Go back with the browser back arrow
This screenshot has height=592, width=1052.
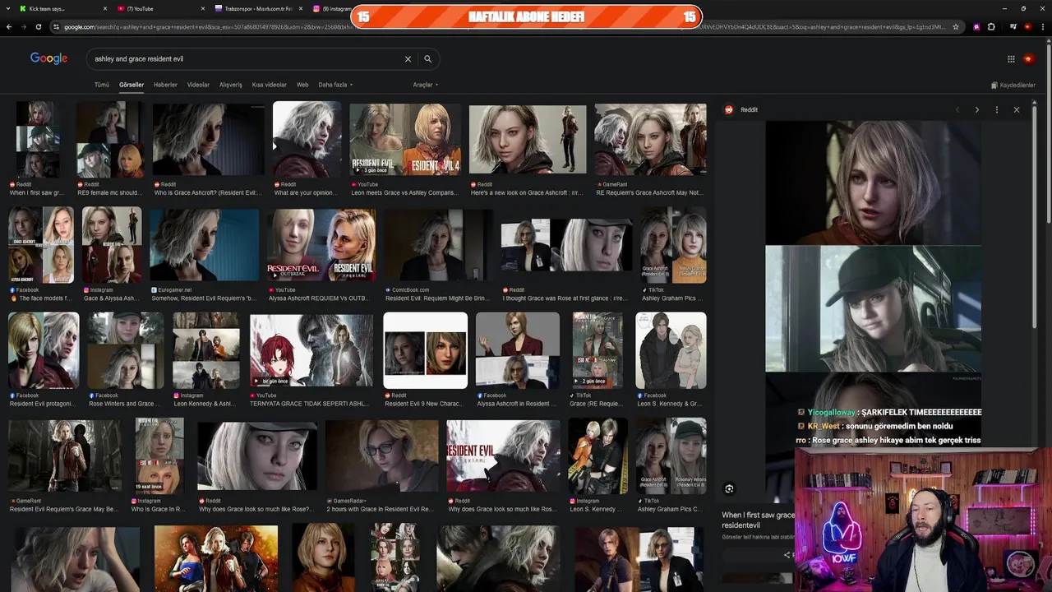(x=9, y=27)
